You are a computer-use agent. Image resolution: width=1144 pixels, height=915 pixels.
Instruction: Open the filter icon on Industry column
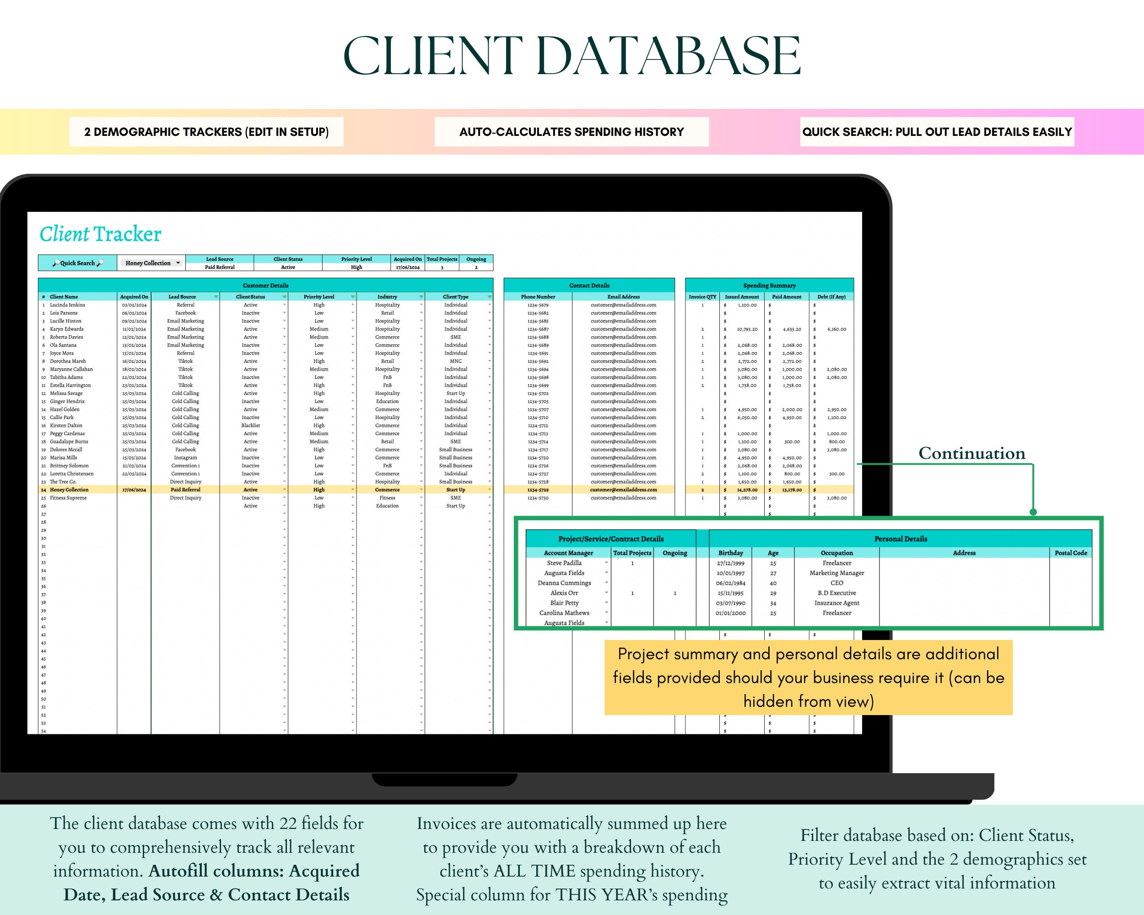coord(421,297)
